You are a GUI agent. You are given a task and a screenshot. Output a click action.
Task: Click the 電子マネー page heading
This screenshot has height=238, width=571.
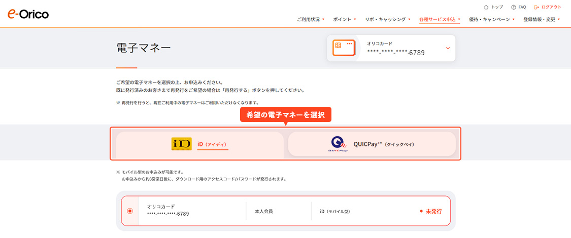pyautogui.click(x=143, y=48)
